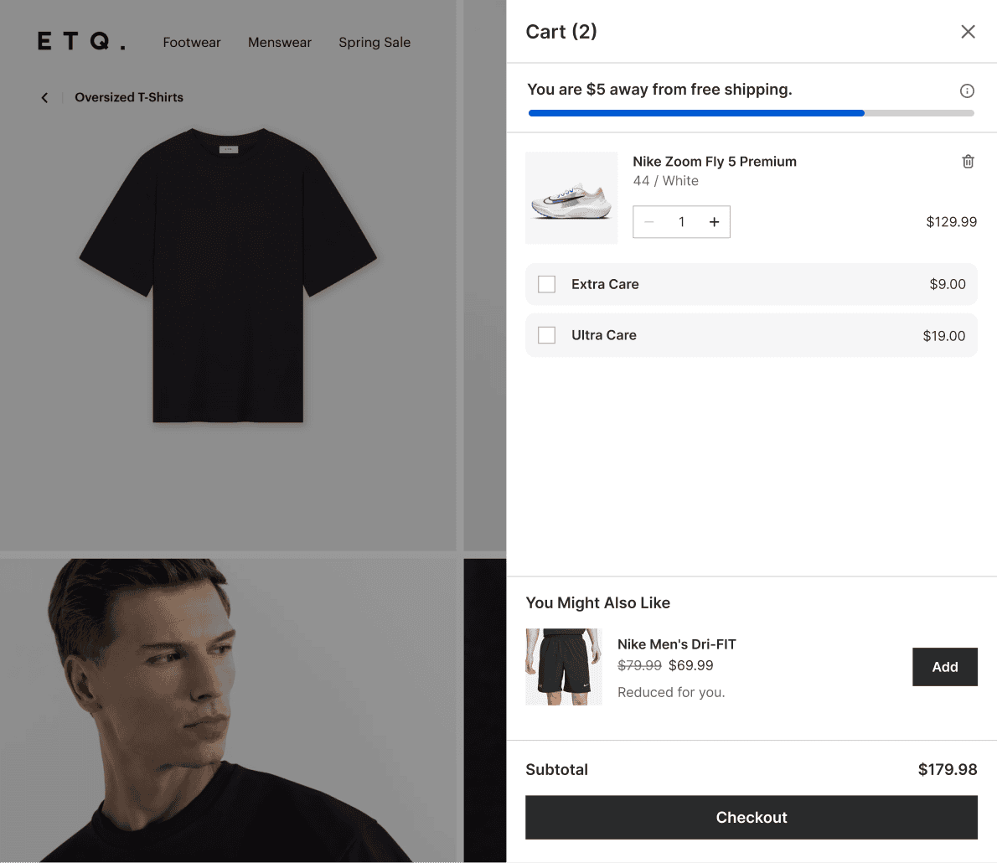Click the quantity value field
997x863 pixels.
click(x=681, y=221)
